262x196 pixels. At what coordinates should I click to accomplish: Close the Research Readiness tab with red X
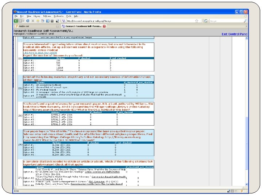point(104,26)
